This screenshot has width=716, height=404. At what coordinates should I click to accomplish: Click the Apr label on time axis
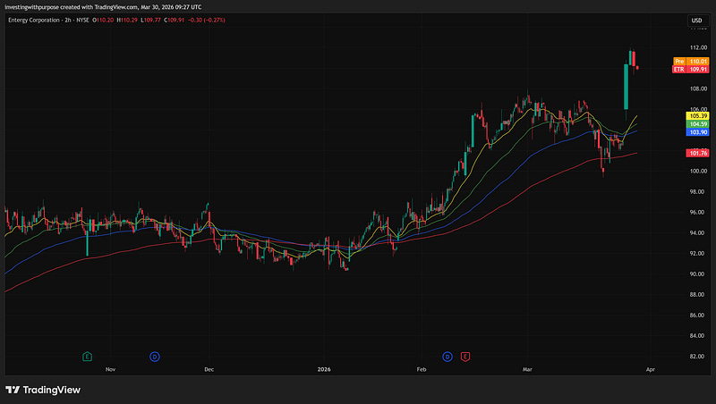[x=651, y=369]
